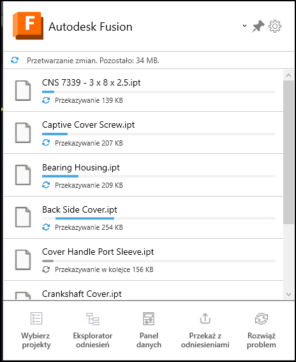Image resolution: width=296 pixels, height=362 pixels.
Task: Click queued sync icon for Cover Handle Port Sleeve
Action: pyautogui.click(x=46, y=269)
